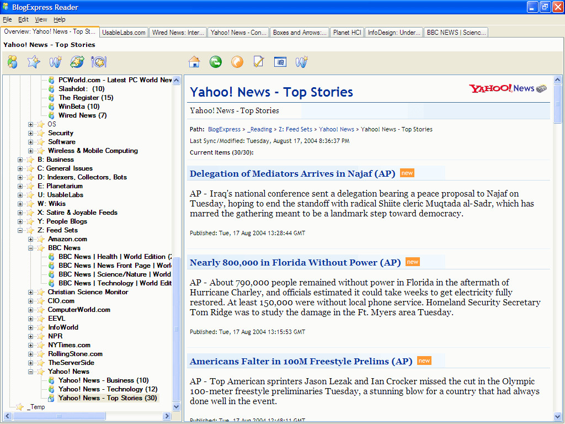This screenshot has height=424, width=565.
Task: Open the View menu
Action: click(x=41, y=19)
